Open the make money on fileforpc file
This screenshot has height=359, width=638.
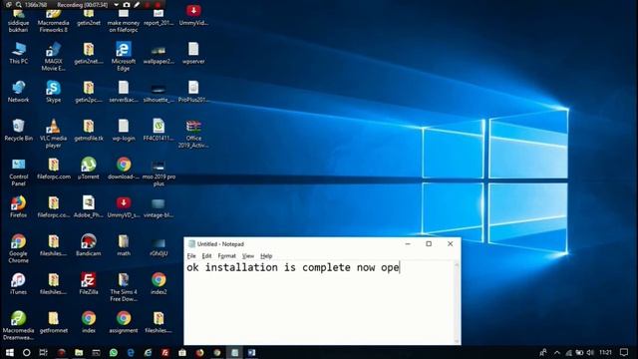pyautogui.click(x=124, y=20)
